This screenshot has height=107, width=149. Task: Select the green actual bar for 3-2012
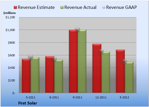(129, 77)
